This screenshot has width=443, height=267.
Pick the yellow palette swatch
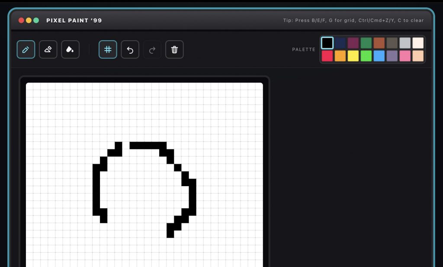pyautogui.click(x=353, y=56)
